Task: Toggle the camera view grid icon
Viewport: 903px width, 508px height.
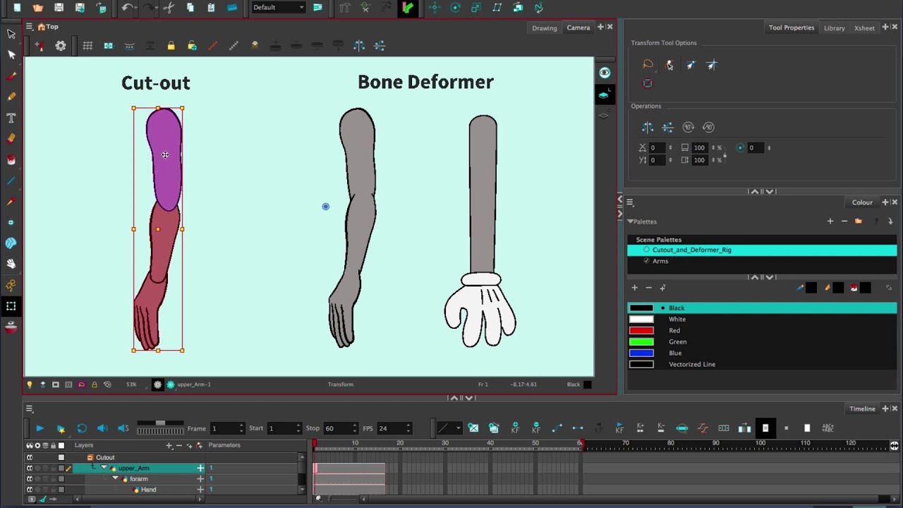Action: 87,46
